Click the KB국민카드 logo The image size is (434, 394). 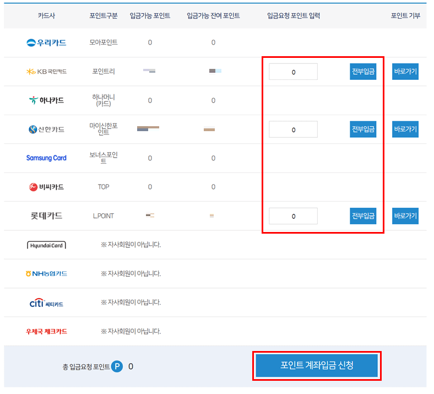click(x=46, y=72)
